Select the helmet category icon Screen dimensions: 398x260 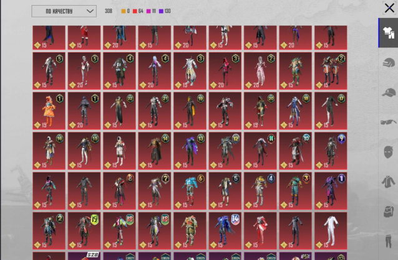tap(388, 63)
